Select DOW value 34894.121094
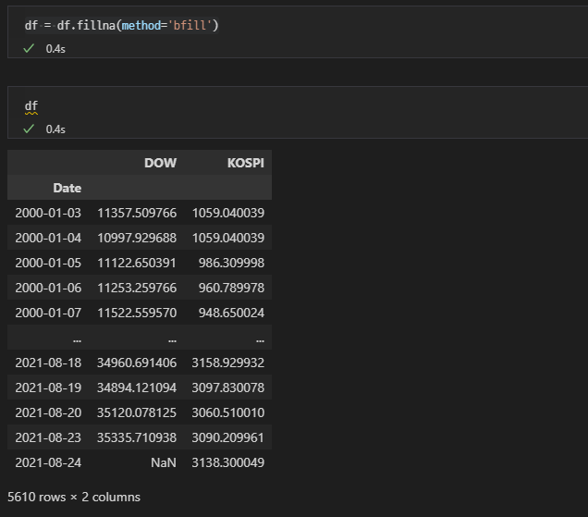 coord(137,388)
